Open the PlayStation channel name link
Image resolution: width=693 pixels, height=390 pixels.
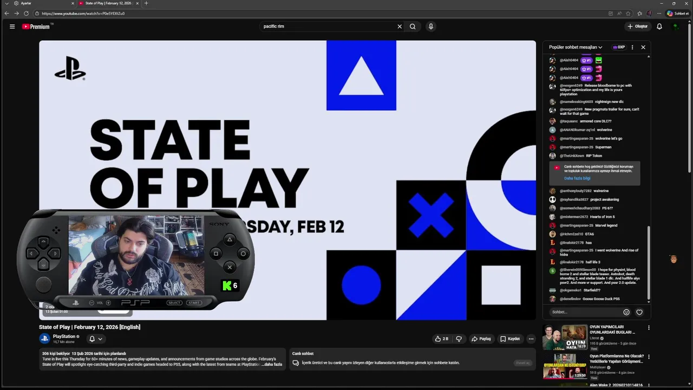click(64, 336)
